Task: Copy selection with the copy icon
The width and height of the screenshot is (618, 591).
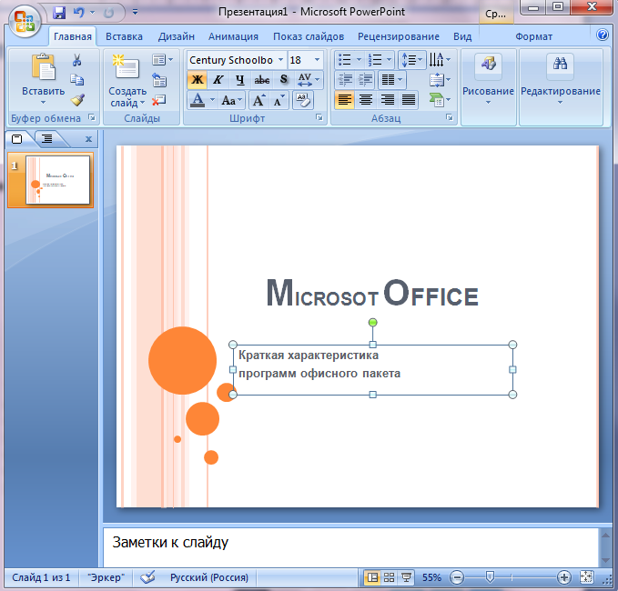Action: click(76, 80)
